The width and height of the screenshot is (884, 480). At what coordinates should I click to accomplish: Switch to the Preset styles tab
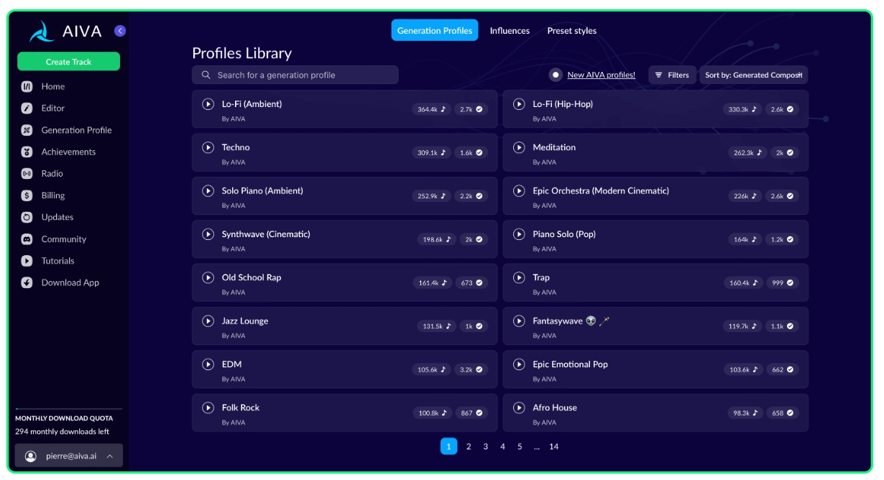click(572, 31)
